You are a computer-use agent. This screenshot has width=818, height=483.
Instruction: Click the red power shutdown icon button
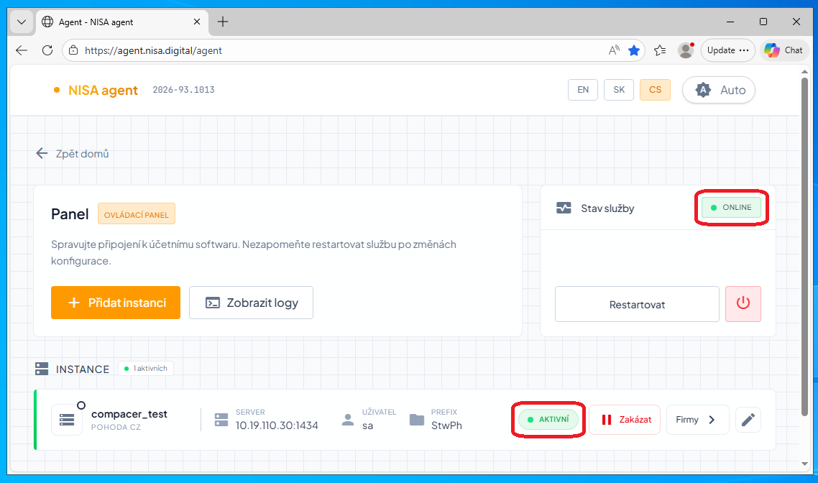tap(743, 304)
